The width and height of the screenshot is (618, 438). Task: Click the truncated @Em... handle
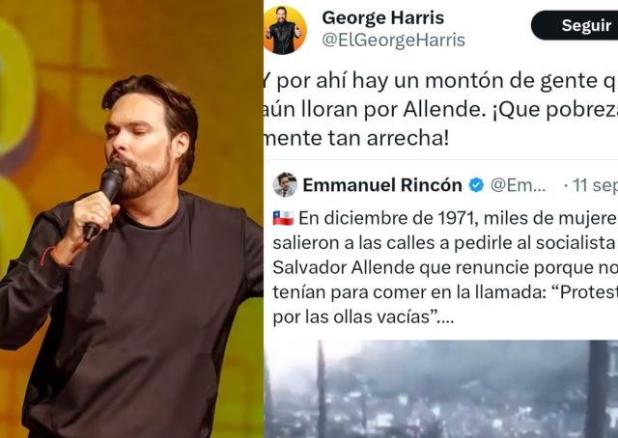(x=518, y=184)
